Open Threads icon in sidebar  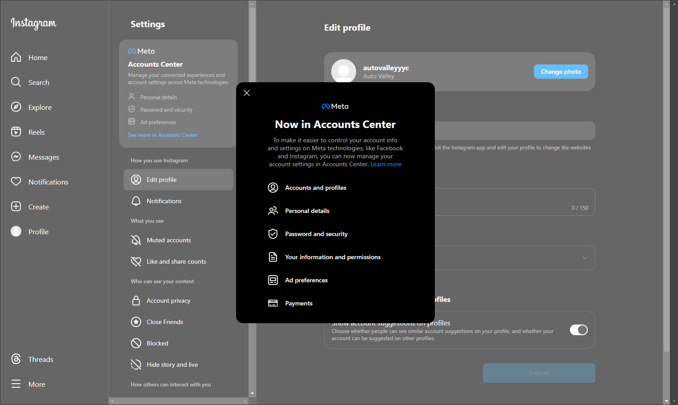pyautogui.click(x=16, y=359)
